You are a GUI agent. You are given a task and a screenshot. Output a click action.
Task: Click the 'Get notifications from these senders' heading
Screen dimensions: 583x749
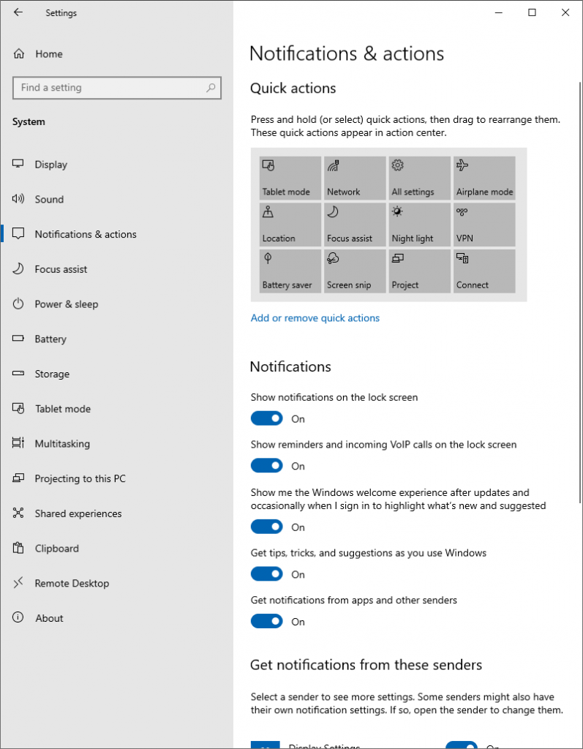coord(366,665)
